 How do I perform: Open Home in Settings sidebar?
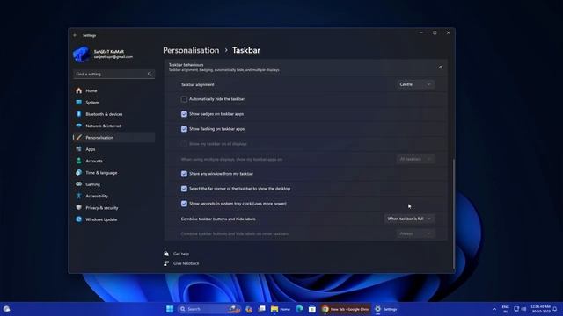[113, 90]
